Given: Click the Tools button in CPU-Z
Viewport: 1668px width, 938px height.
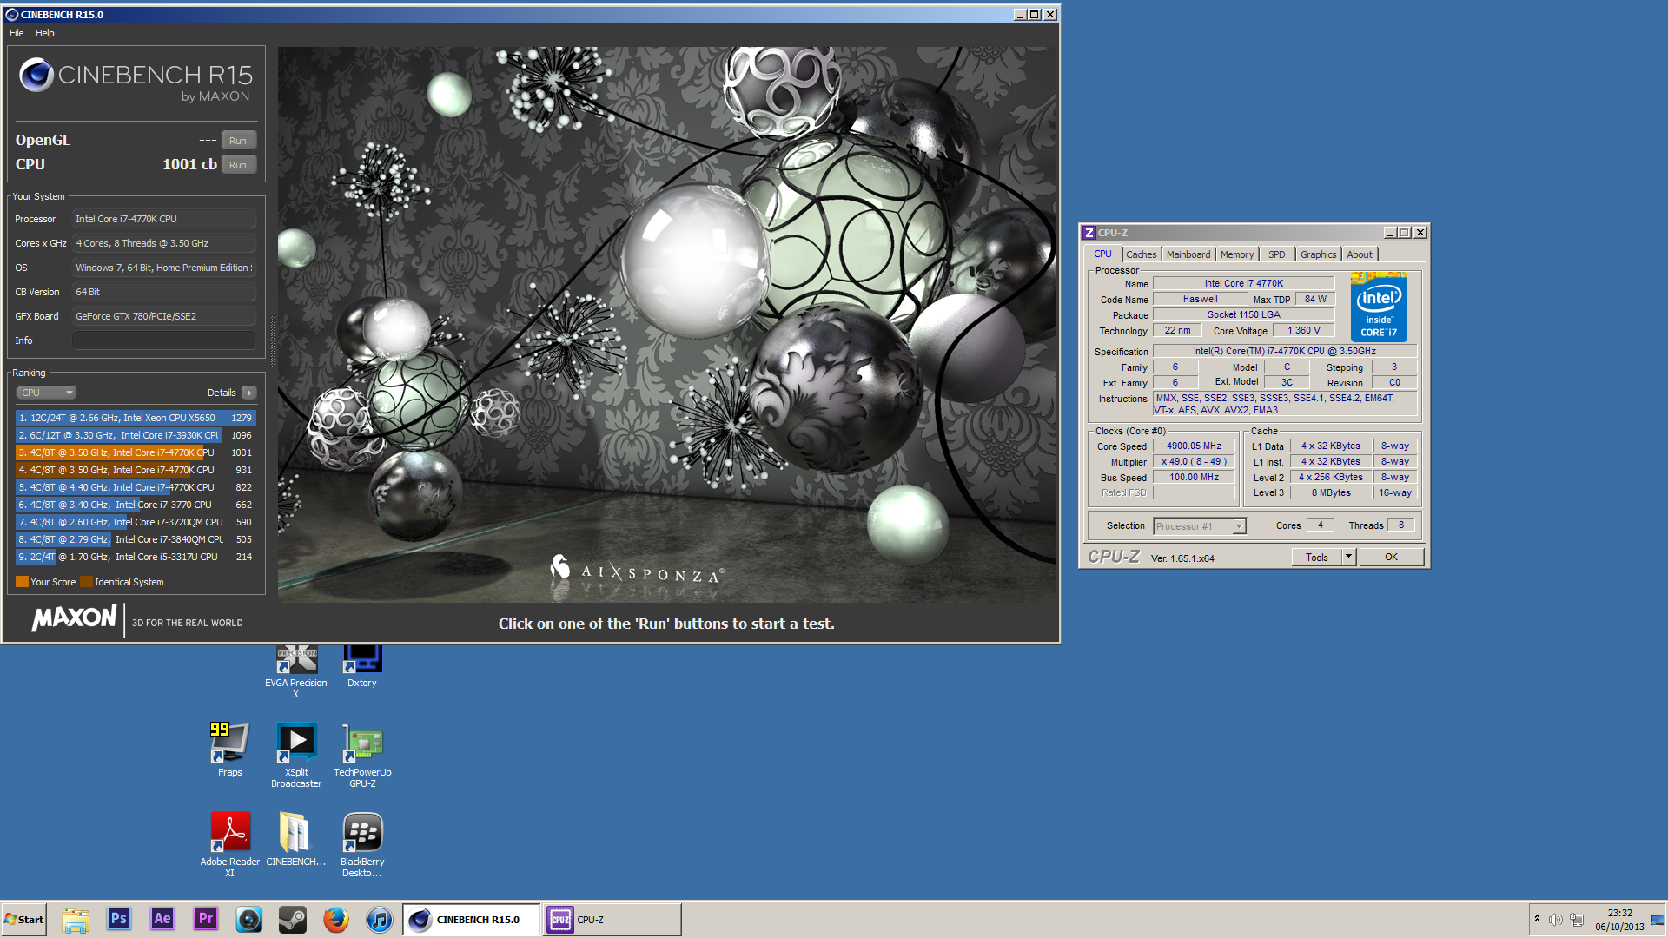Looking at the screenshot, I should [1316, 557].
